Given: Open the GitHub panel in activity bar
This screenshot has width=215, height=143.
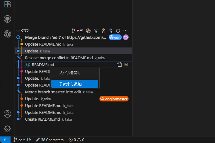Looking at the screenshot, I should click(7, 19).
